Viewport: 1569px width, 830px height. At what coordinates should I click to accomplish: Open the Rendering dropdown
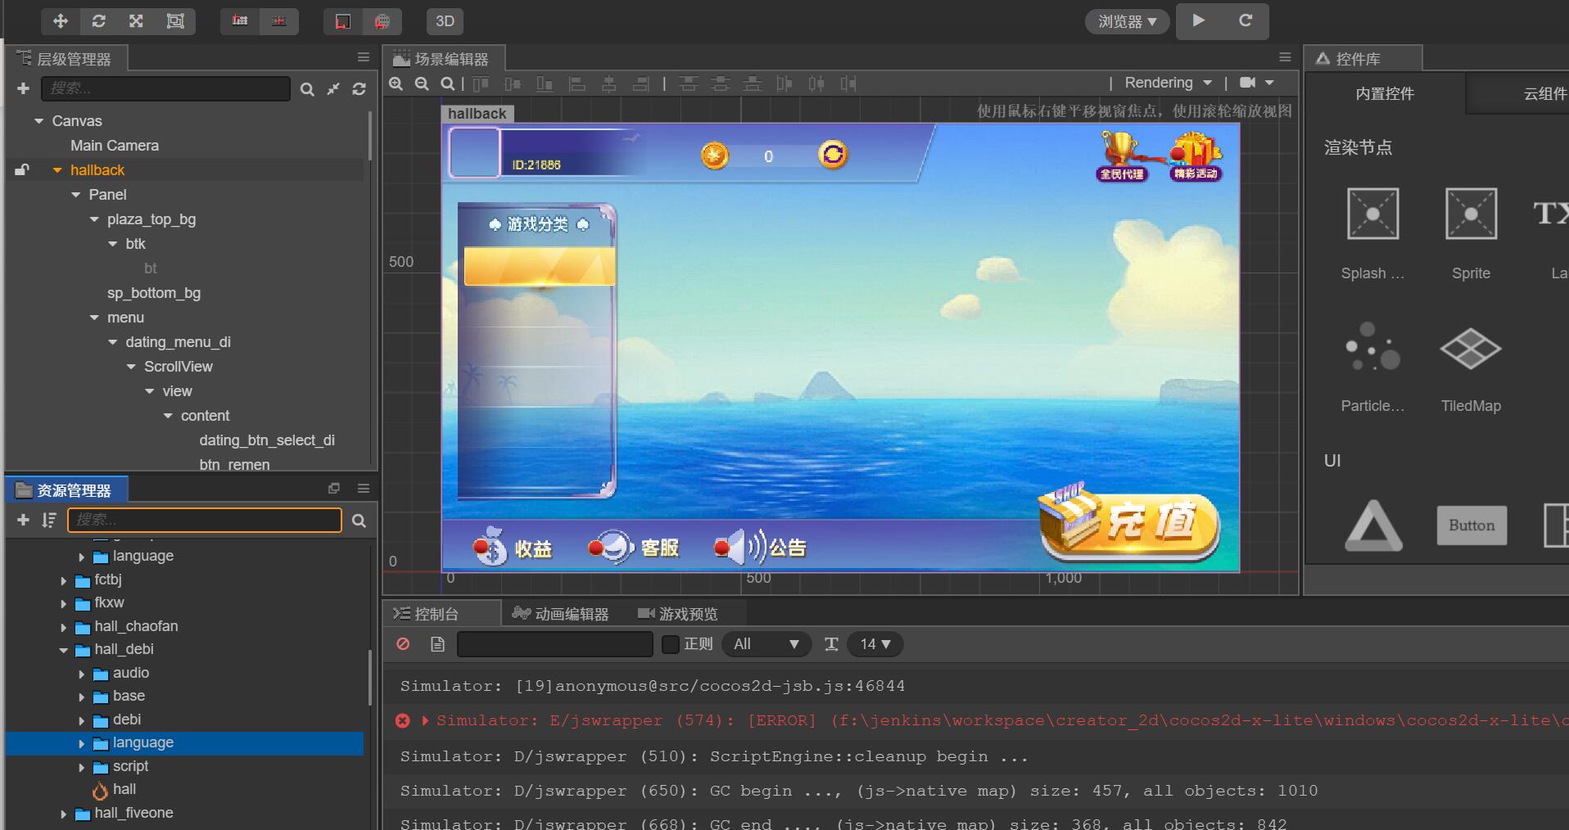pos(1168,83)
